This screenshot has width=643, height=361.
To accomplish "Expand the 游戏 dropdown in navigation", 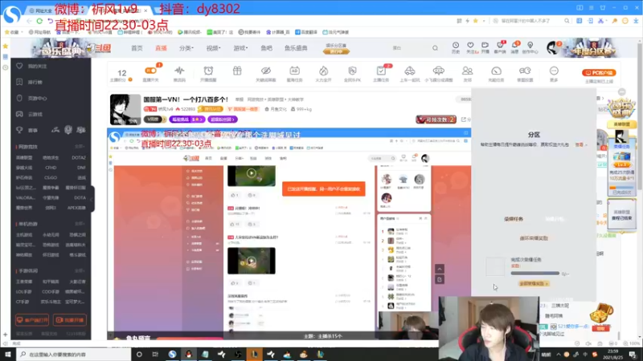I will click(240, 48).
